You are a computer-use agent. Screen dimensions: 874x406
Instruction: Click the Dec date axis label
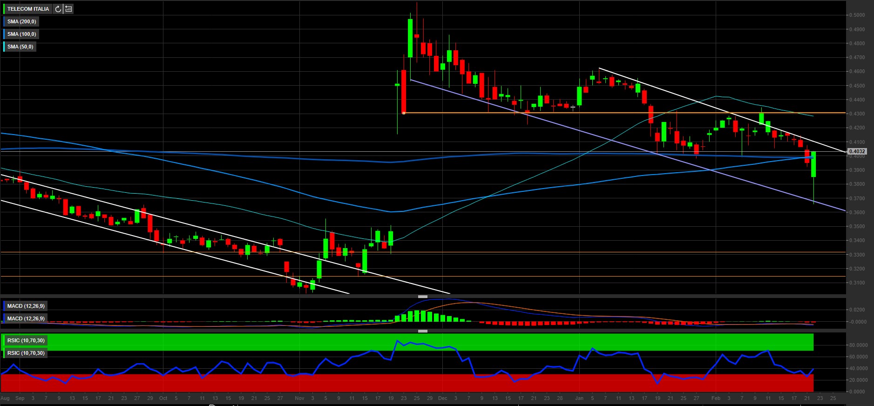(442, 398)
